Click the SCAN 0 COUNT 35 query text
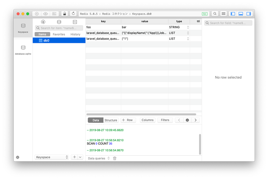The width and height of the screenshot is (268, 179). tap(100, 144)
